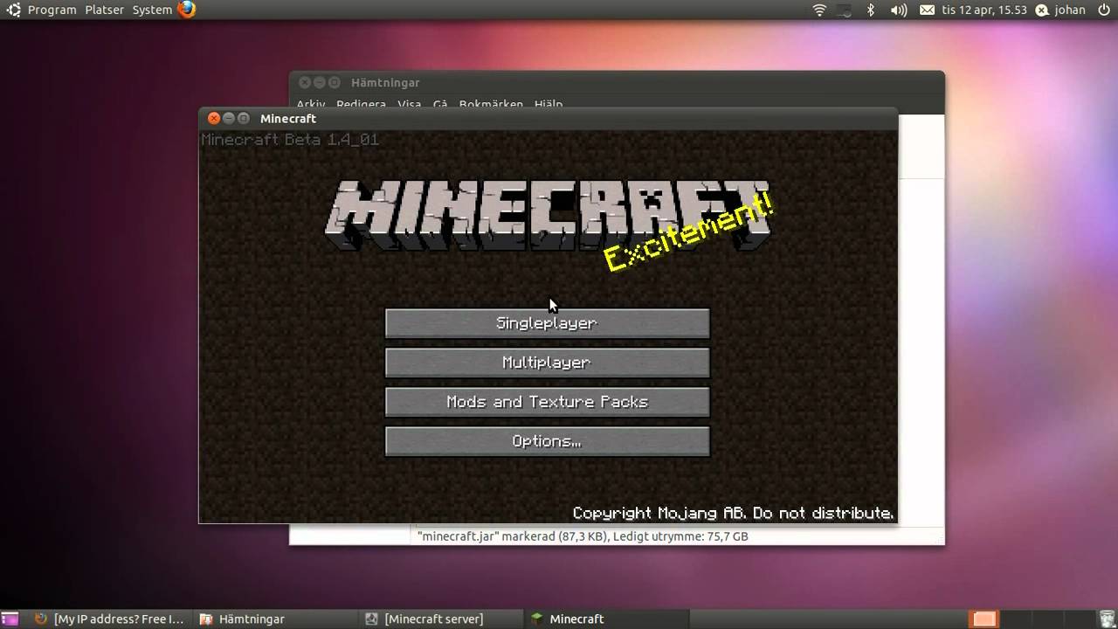
Task: Open the clock showing tis 12 apr, 15.53
Action: pyautogui.click(x=985, y=10)
